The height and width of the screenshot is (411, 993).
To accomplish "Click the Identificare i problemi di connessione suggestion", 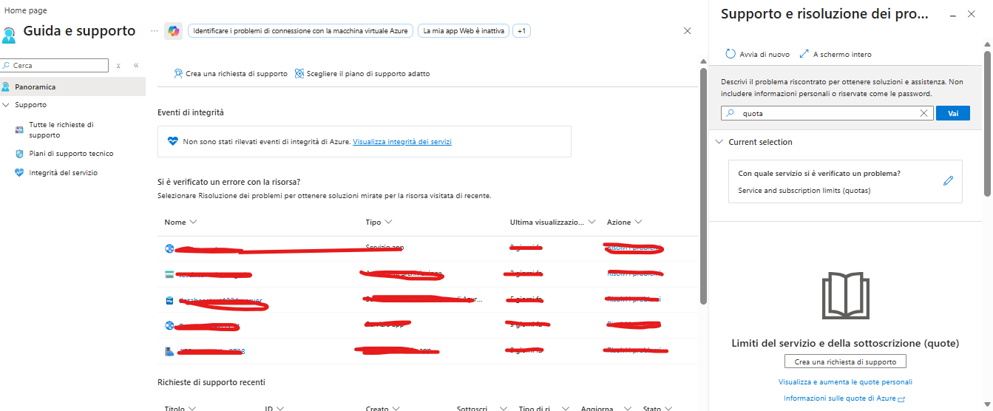I will click(x=300, y=31).
